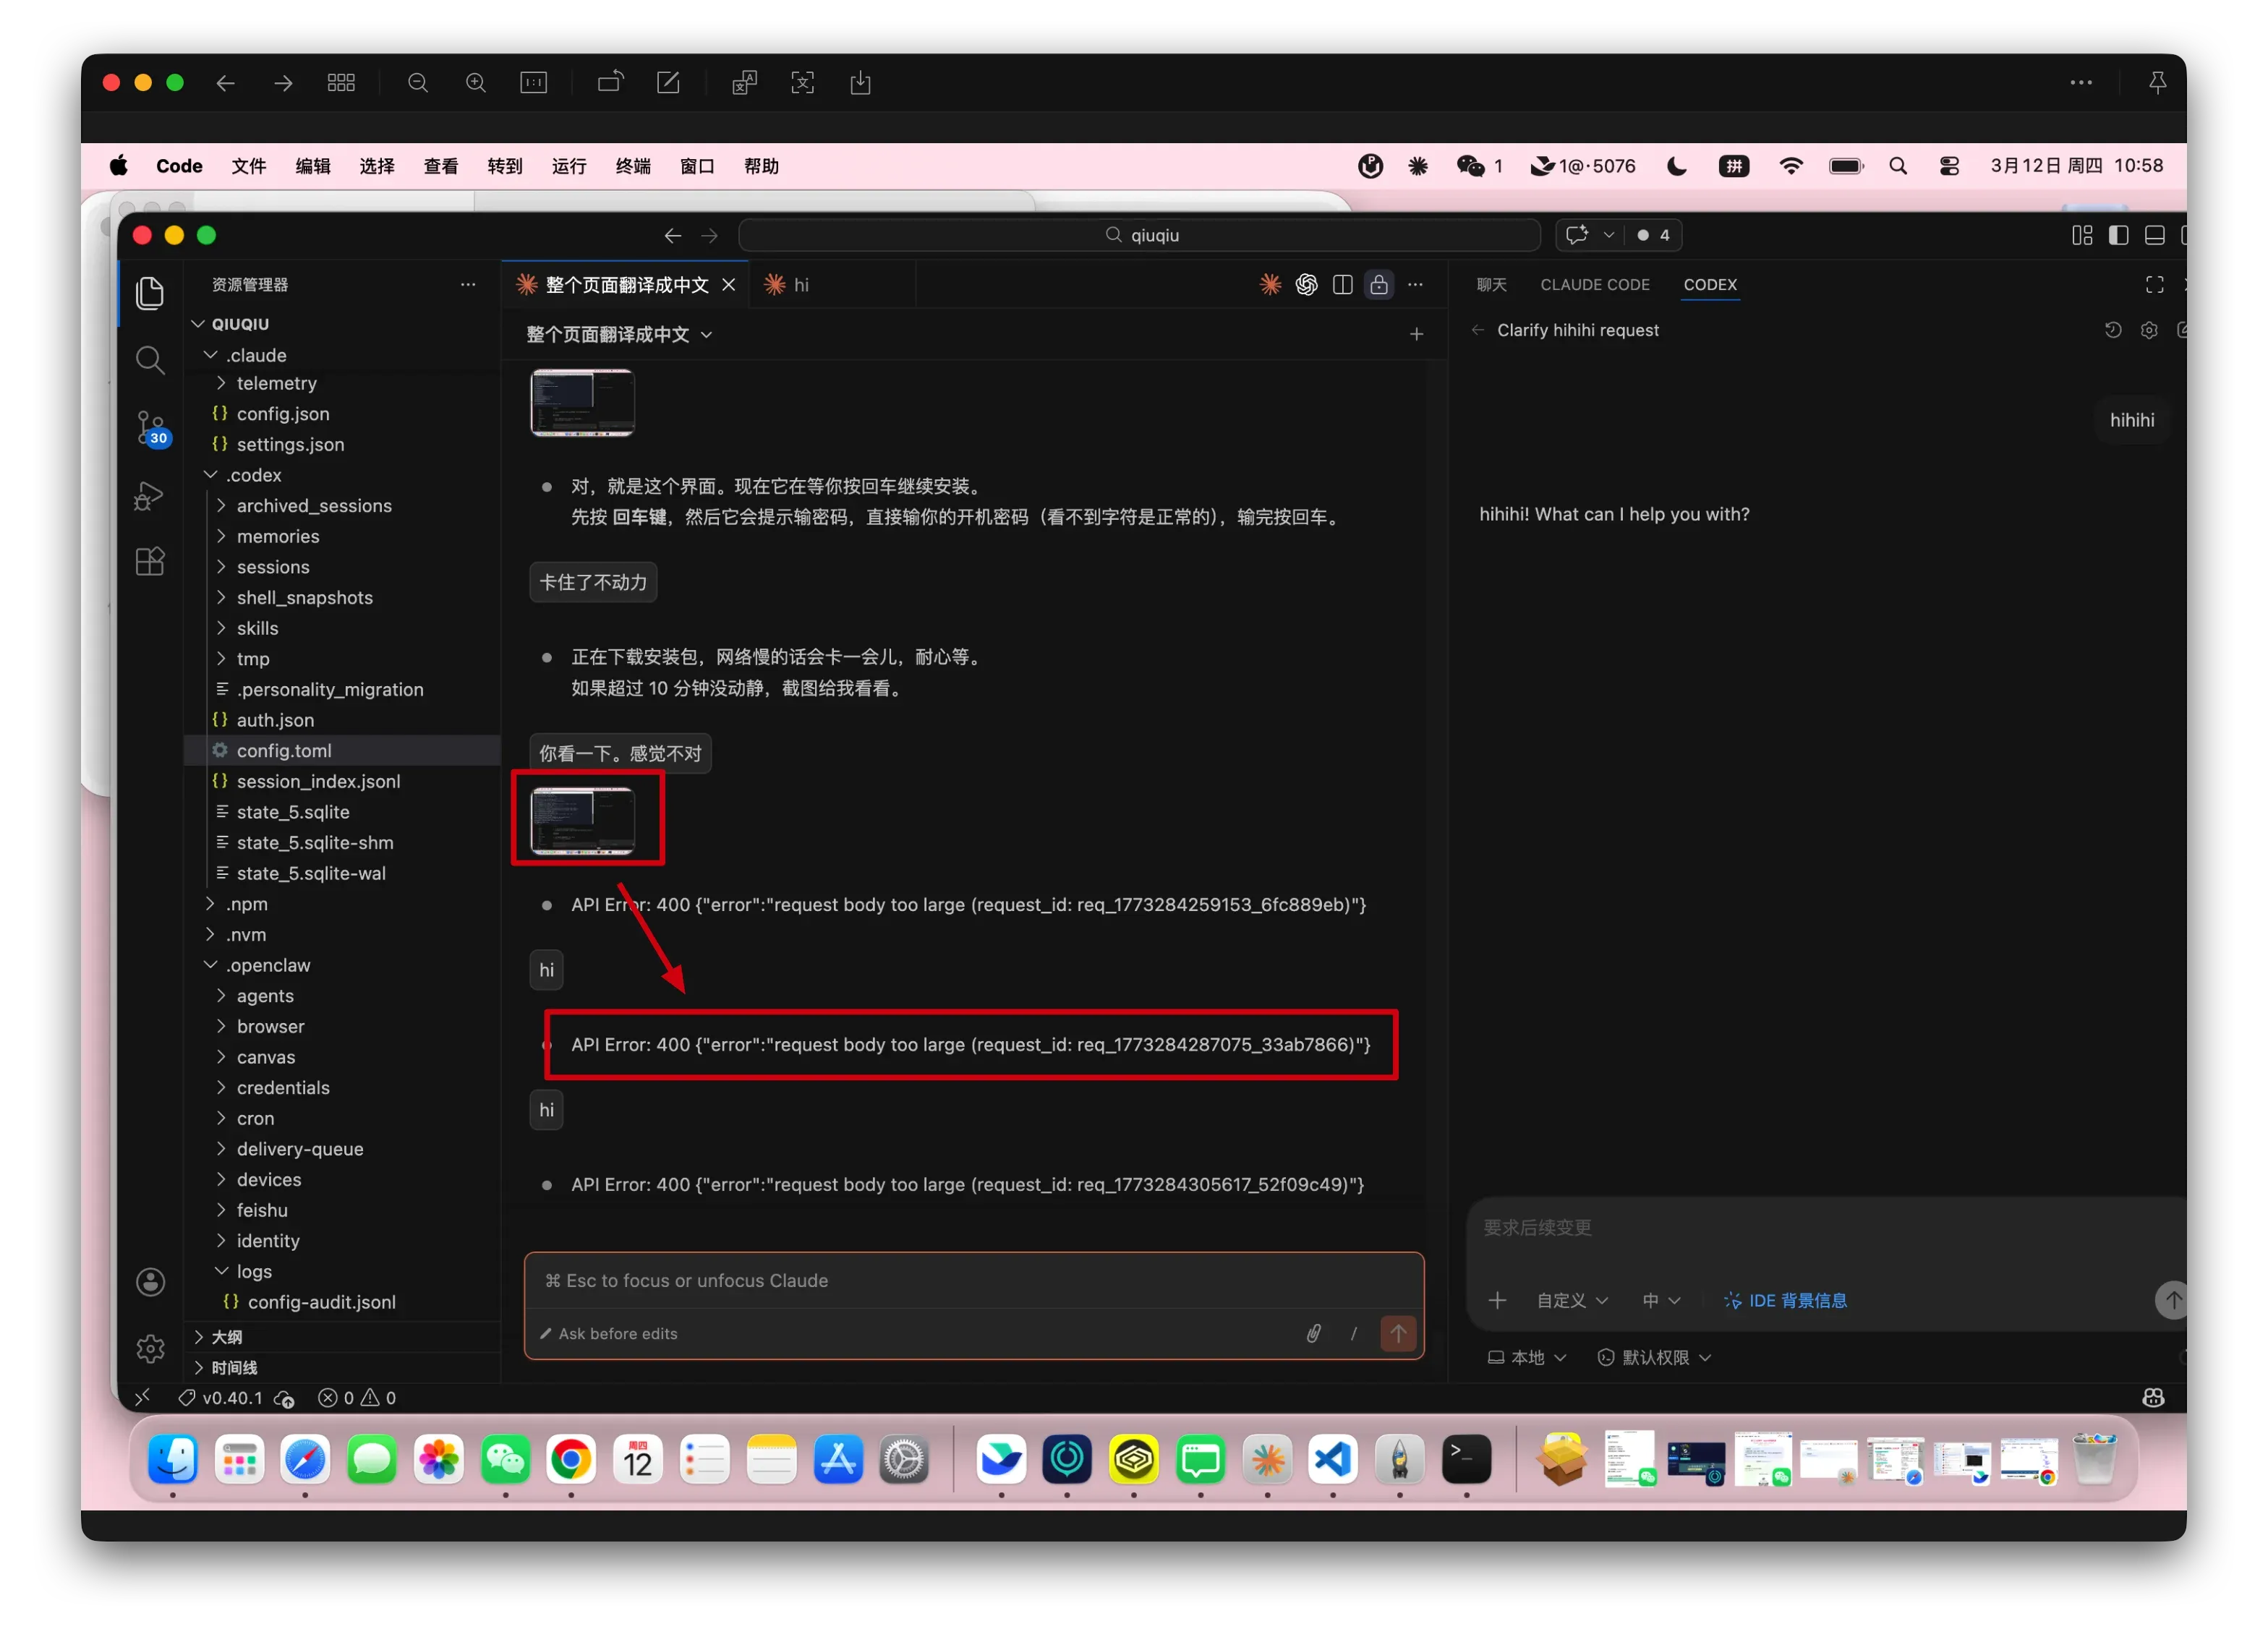This screenshot has height=1650, width=2268.
Task: Add attachment in Codex input plus icon
Action: point(1497,1300)
